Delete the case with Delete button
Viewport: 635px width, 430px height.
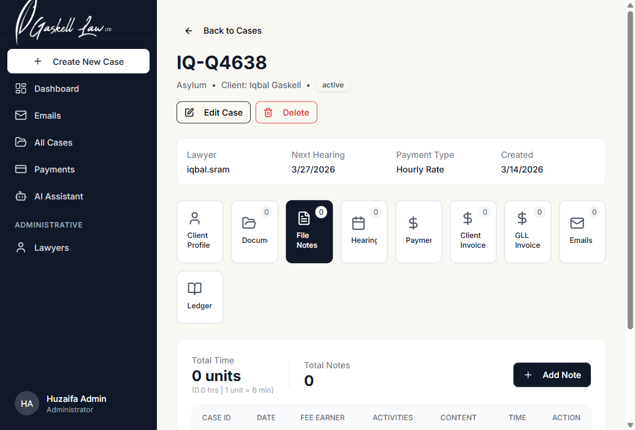[x=286, y=113]
